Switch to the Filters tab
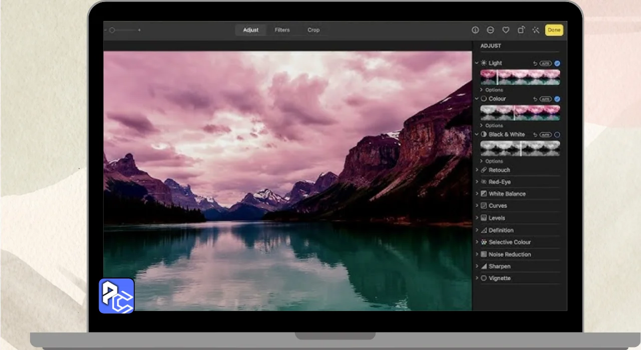 coord(282,30)
